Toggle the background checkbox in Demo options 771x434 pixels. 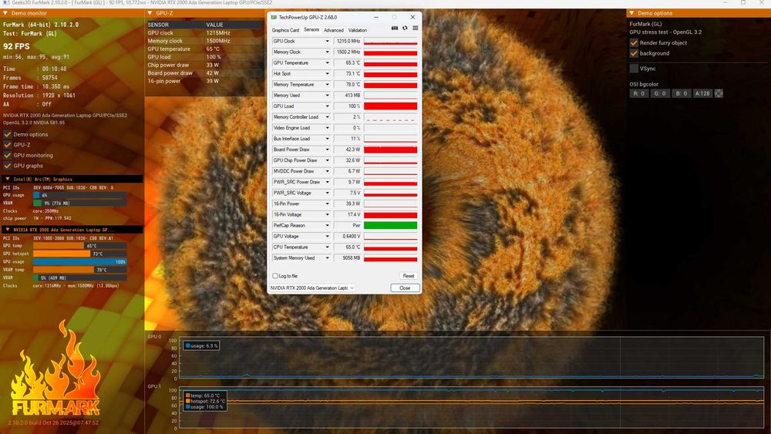(634, 53)
